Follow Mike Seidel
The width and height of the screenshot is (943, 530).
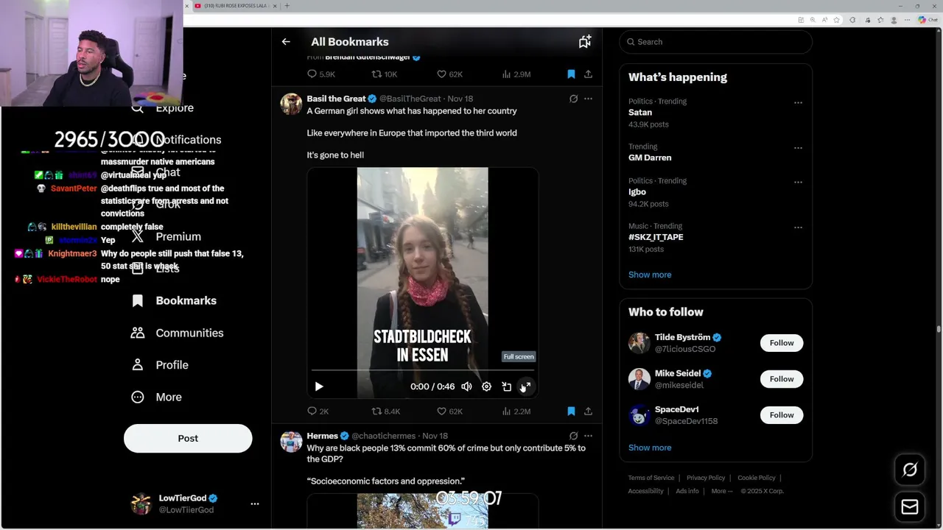[x=782, y=379]
